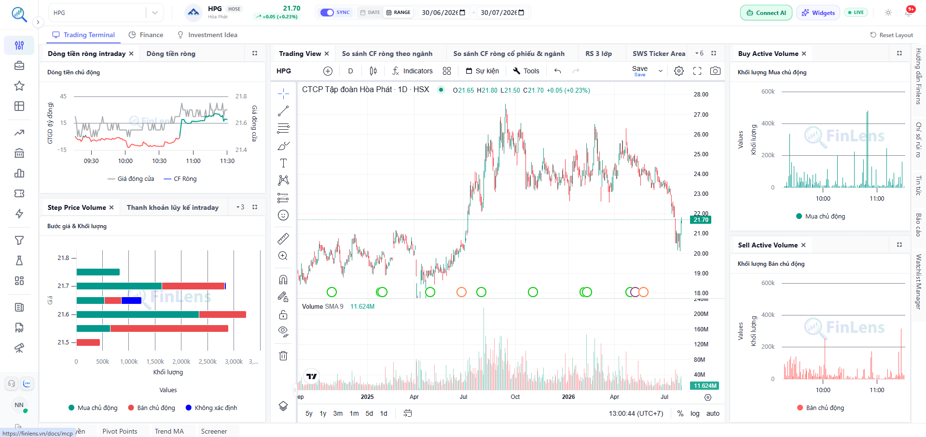Image resolution: width=926 pixels, height=437 pixels.
Task: Open the PDF report sidebar icon
Action: [19, 328]
